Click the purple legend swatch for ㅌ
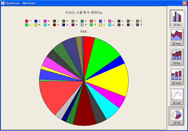This screenshot has width=188, height=131. 73,25
